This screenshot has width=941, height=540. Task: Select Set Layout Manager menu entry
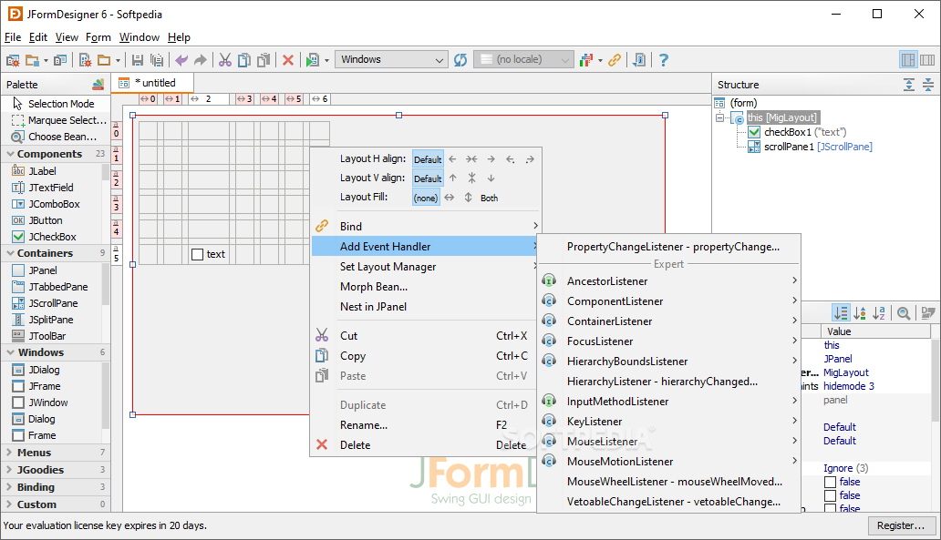[425, 267]
